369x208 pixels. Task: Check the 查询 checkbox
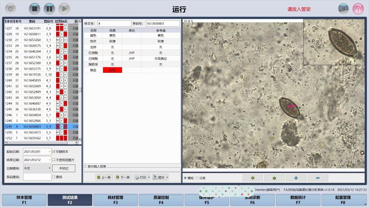[54, 177]
